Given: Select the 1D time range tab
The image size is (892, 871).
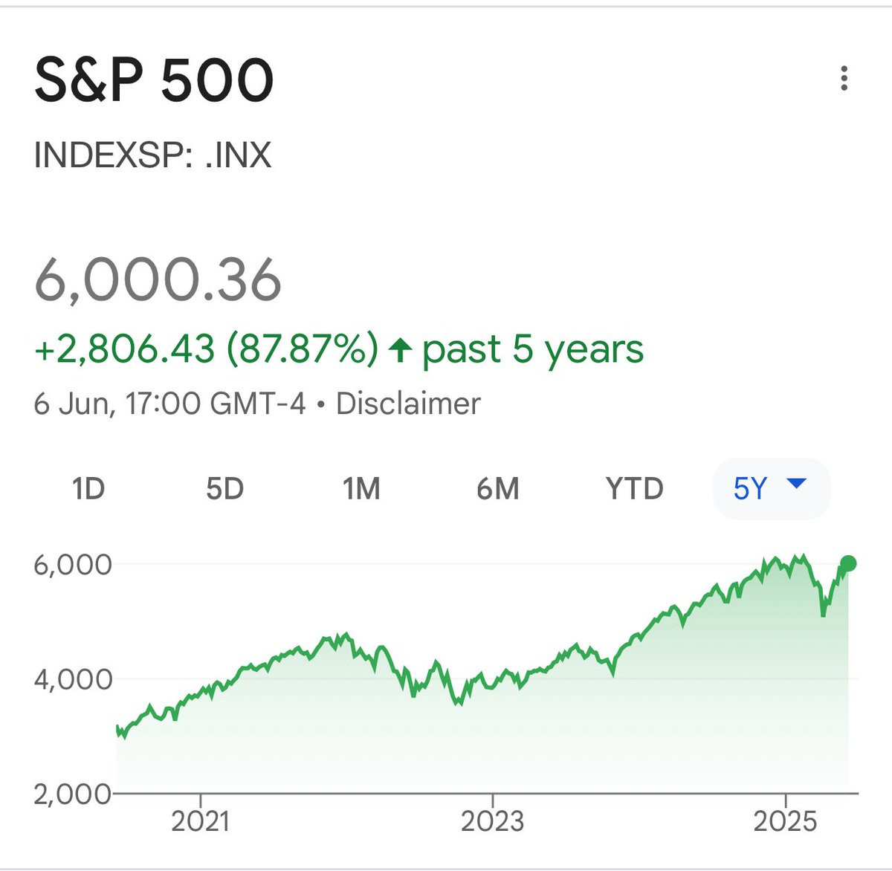Looking at the screenshot, I should click(88, 489).
